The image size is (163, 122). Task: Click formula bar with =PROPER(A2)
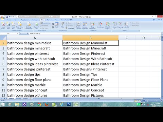[95, 34]
